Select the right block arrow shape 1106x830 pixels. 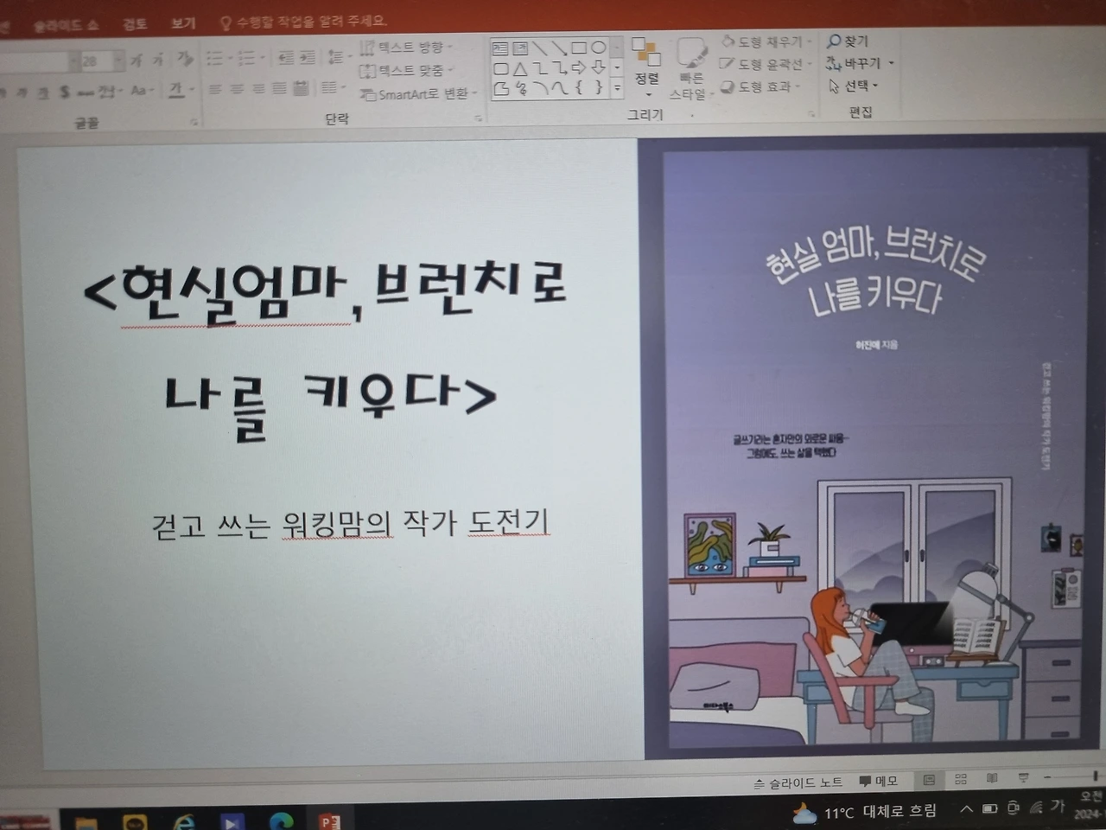pyautogui.click(x=579, y=67)
